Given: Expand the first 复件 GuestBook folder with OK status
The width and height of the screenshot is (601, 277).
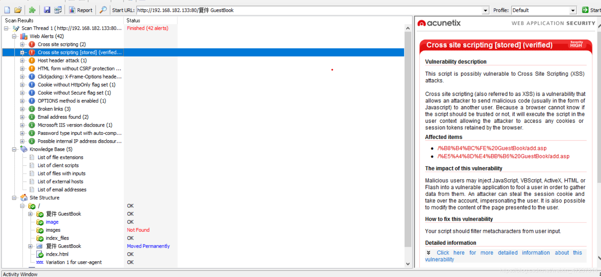Looking at the screenshot, I should (30, 214).
